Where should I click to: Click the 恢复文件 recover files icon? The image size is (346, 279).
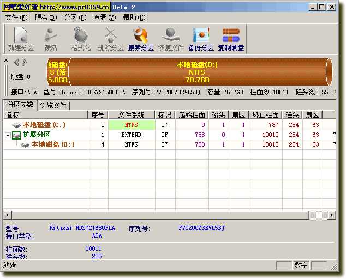[171, 34]
